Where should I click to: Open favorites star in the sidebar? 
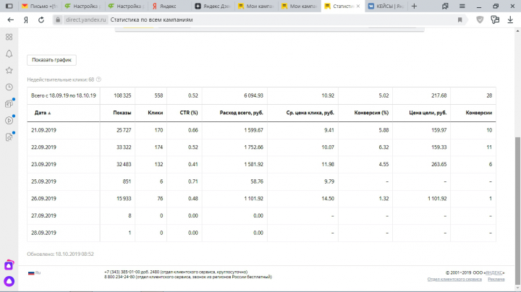click(9, 70)
